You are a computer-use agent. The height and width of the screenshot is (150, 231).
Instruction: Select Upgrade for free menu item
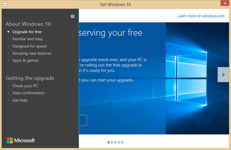coord(27,32)
